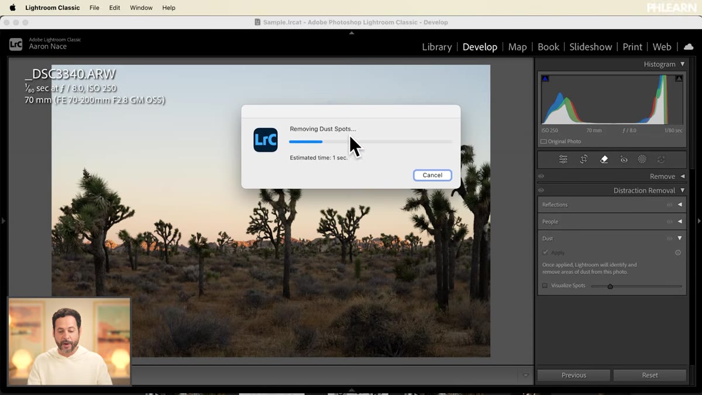Open the Edit menu
702x395 pixels.
click(115, 8)
